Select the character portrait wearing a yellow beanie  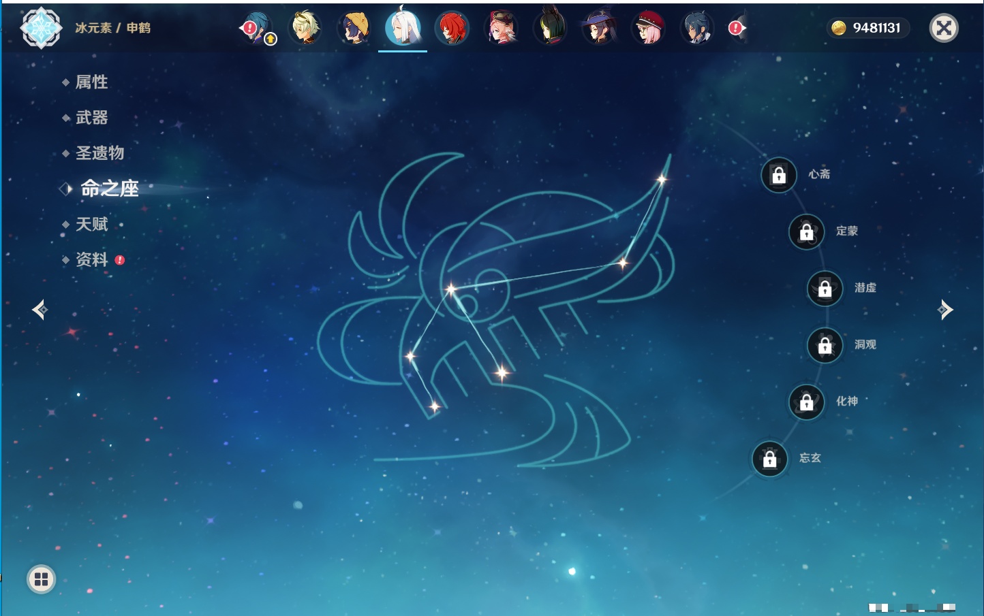(x=354, y=28)
